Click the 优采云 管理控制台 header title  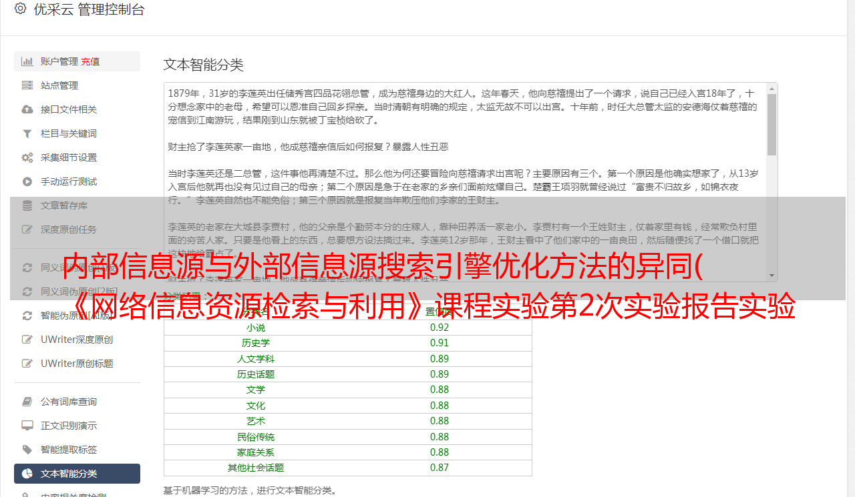pyautogui.click(x=89, y=9)
